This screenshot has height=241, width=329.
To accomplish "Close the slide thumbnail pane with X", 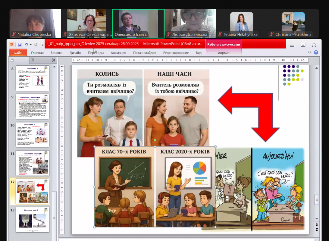I will (x=54, y=60).
